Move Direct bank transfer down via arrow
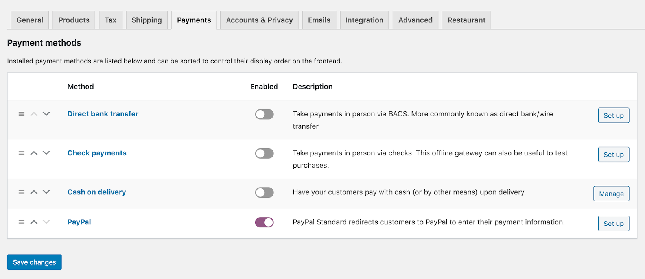Screen dimensions: 645x279 46,114
